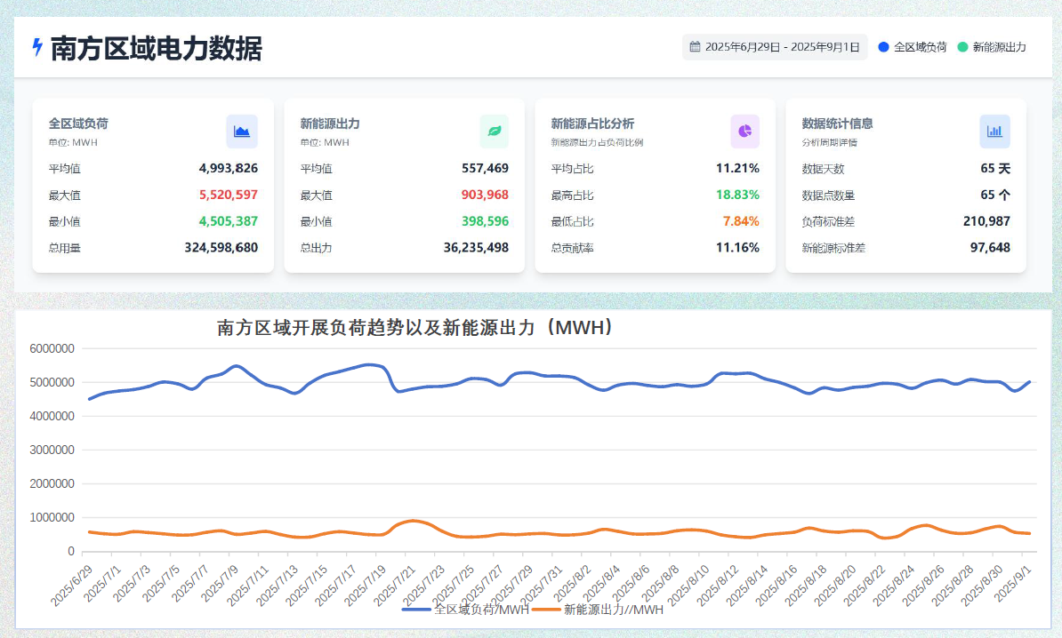Click the area chart icon in 全区域负荷 card

pyautogui.click(x=242, y=131)
